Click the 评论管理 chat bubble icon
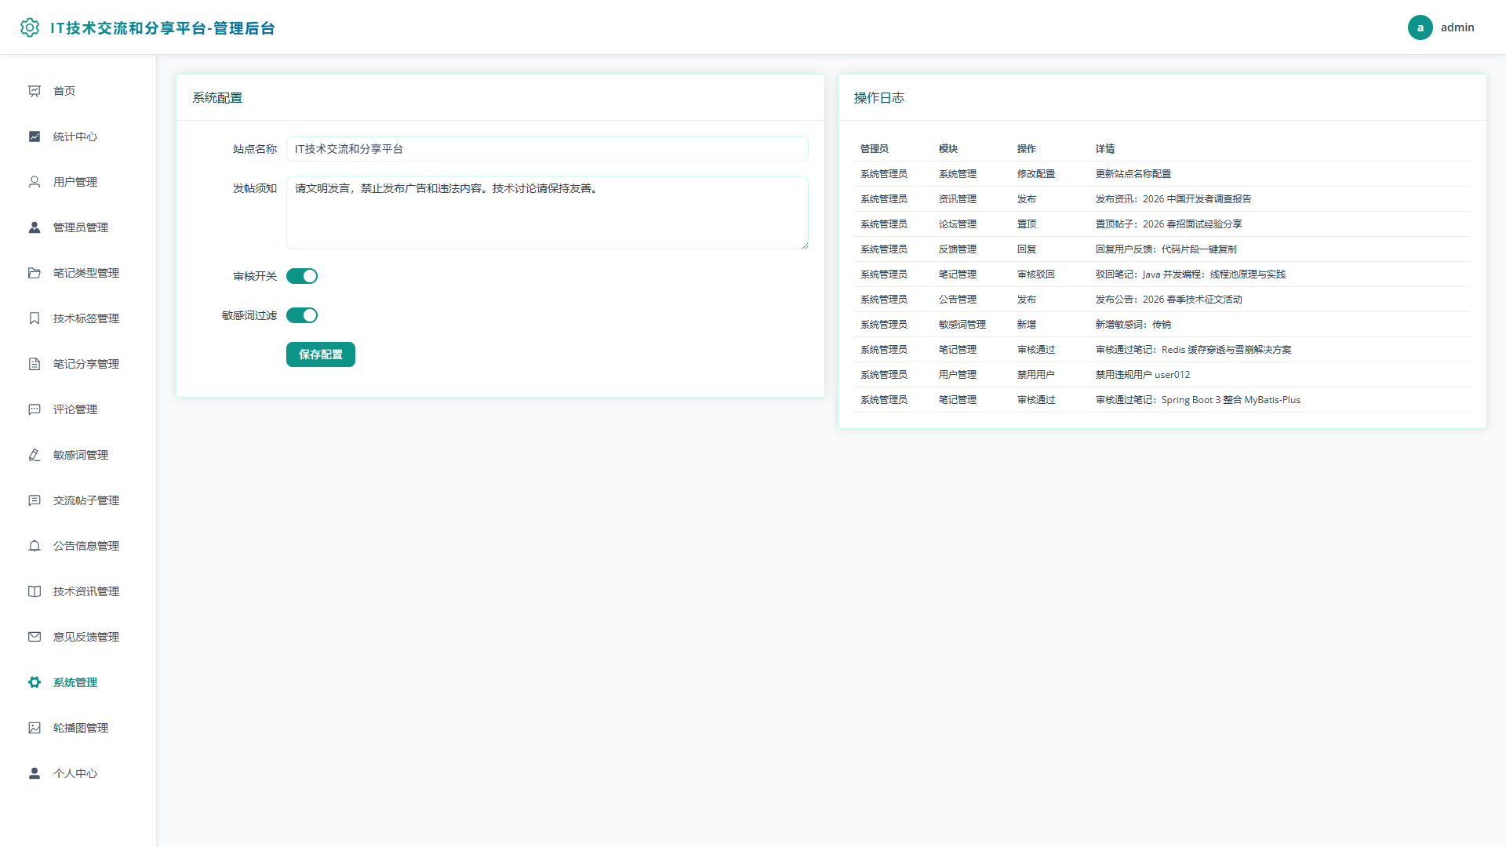This screenshot has width=1506, height=847. (x=35, y=409)
